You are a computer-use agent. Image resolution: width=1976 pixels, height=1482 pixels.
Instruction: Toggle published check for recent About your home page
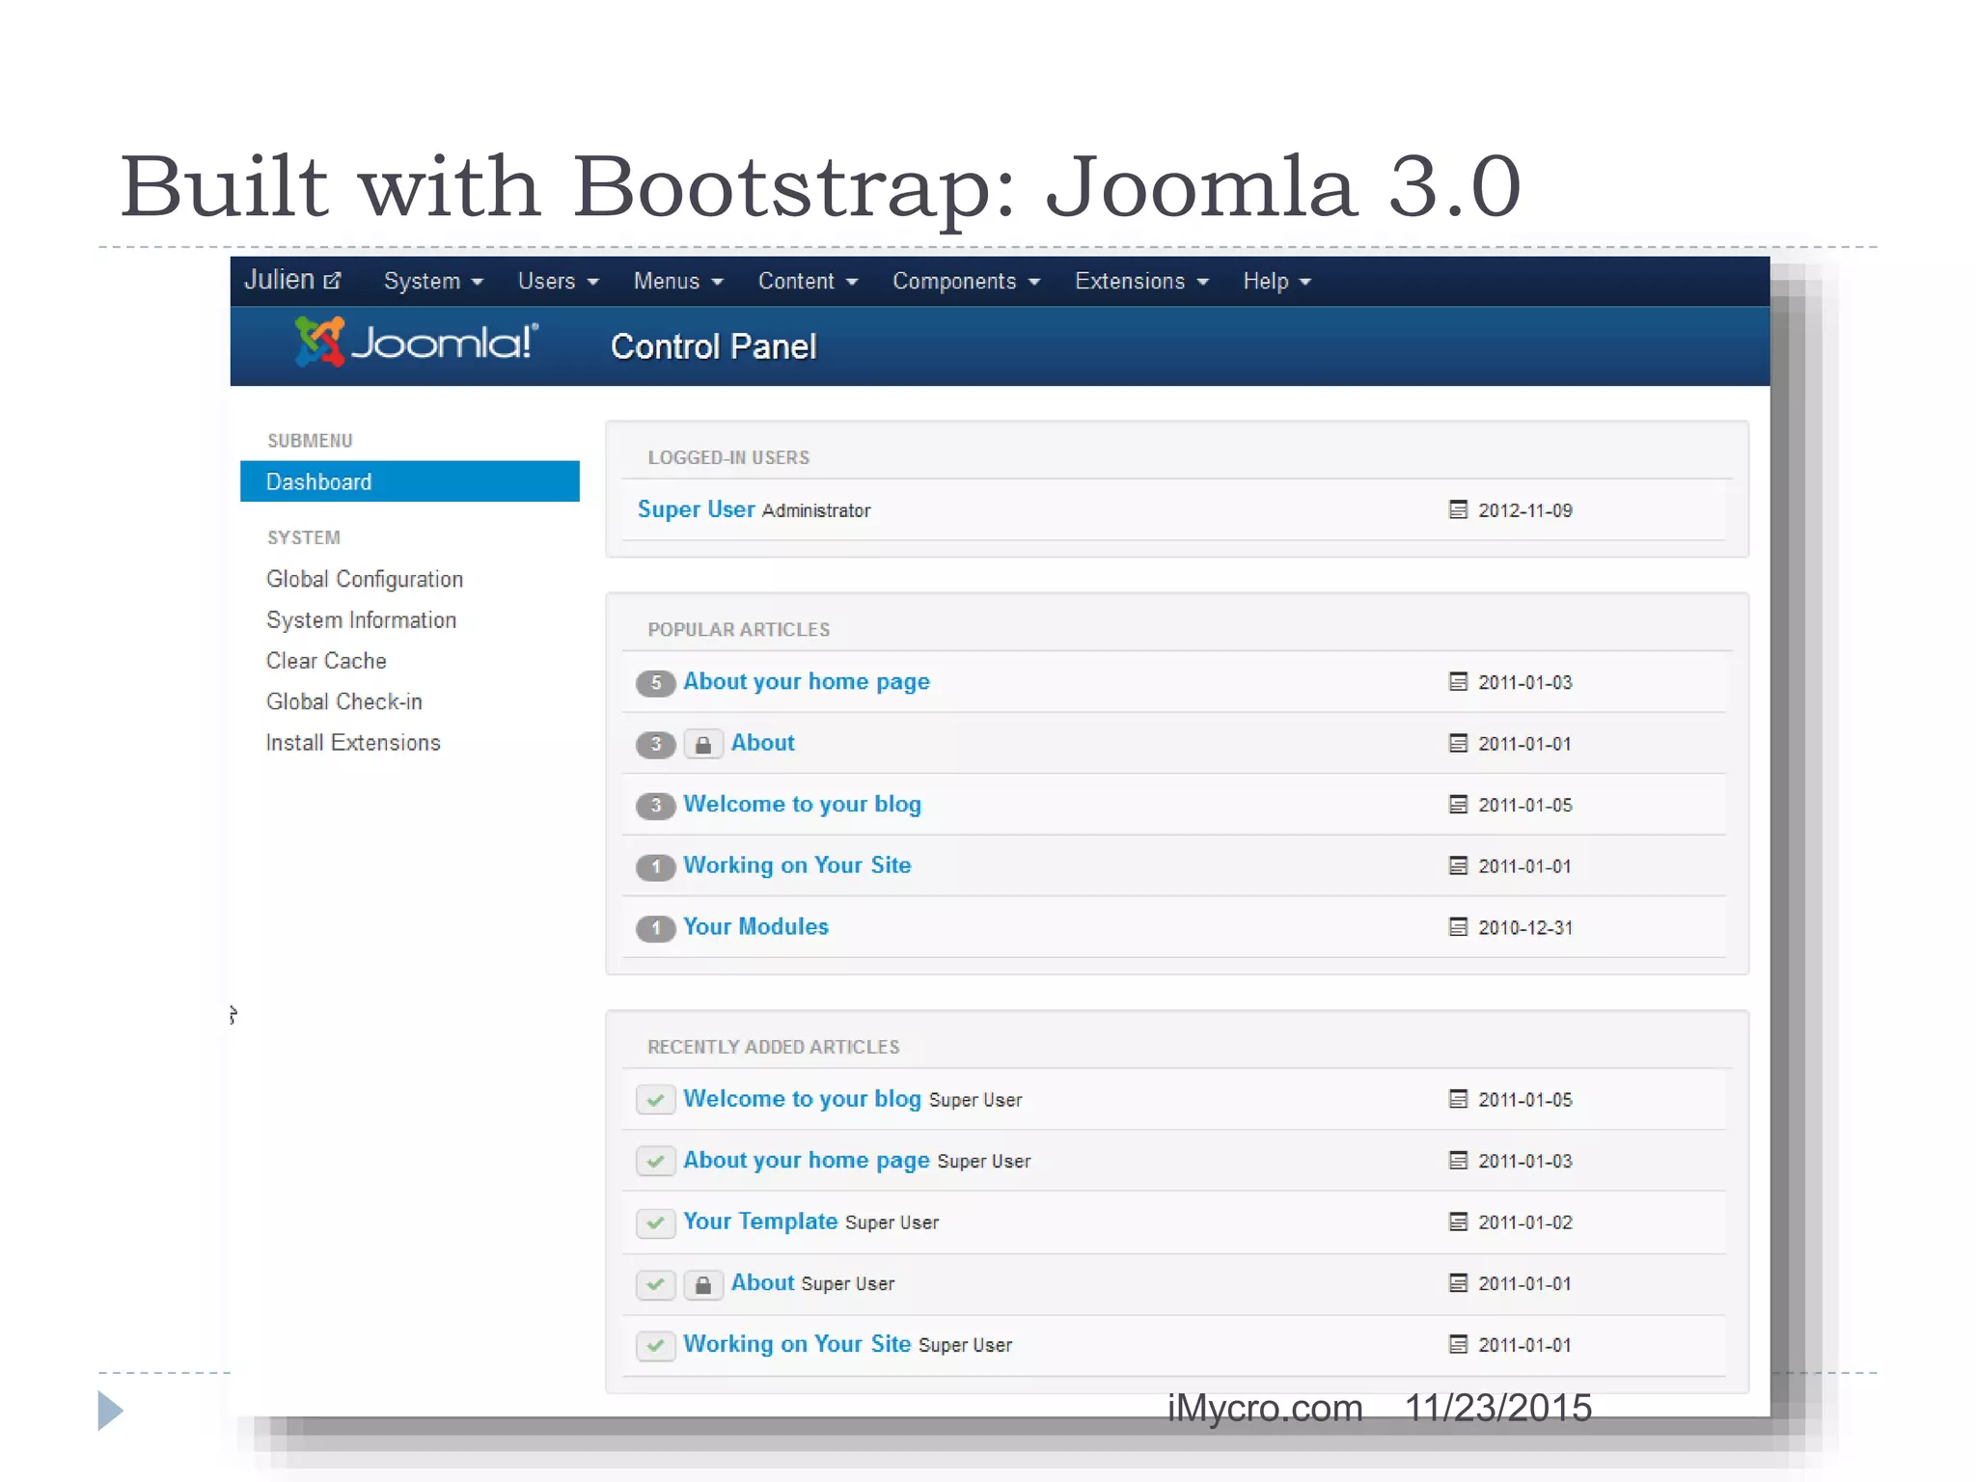click(655, 1162)
